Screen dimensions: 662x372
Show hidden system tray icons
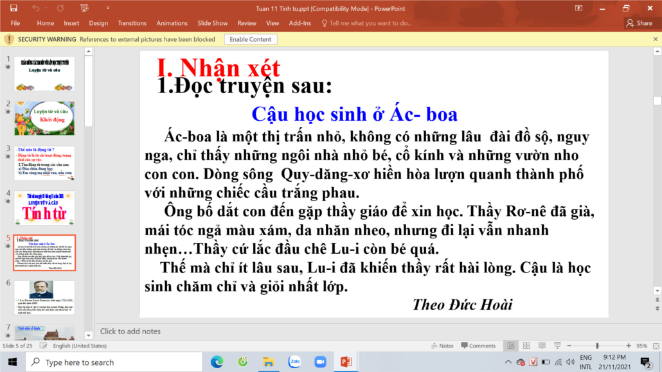(508, 362)
